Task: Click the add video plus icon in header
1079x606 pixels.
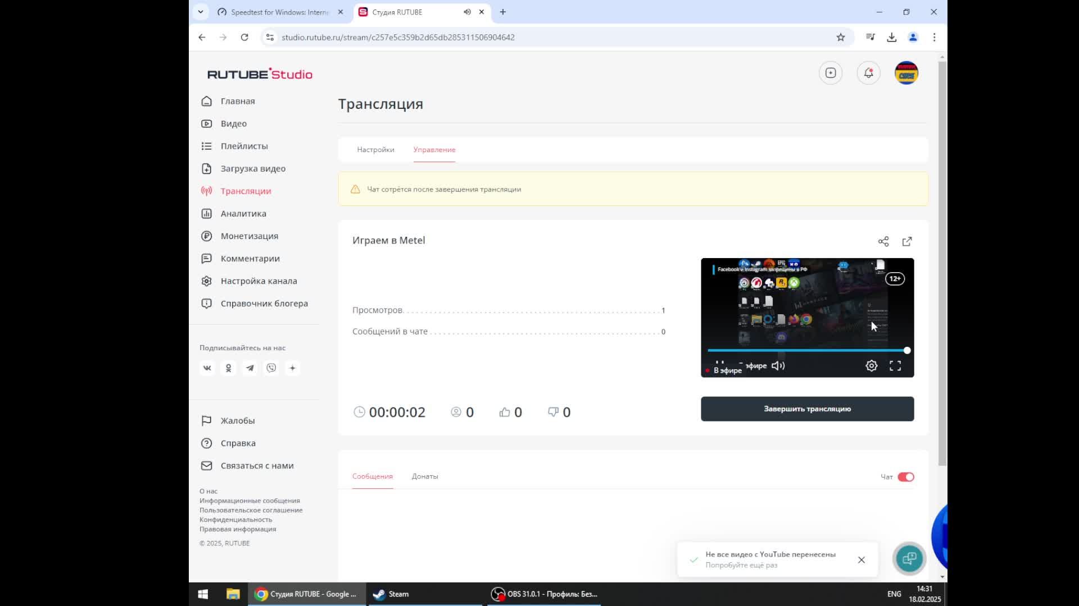Action: [831, 73]
